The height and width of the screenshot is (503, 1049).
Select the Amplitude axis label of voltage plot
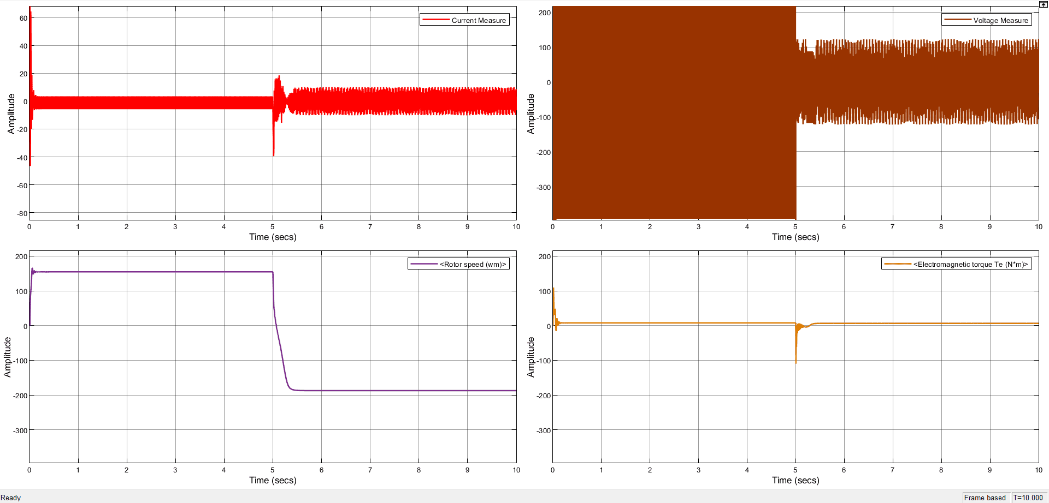(531, 113)
